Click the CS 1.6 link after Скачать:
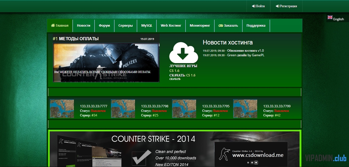The width and height of the screenshot is (349, 167). 191,75
